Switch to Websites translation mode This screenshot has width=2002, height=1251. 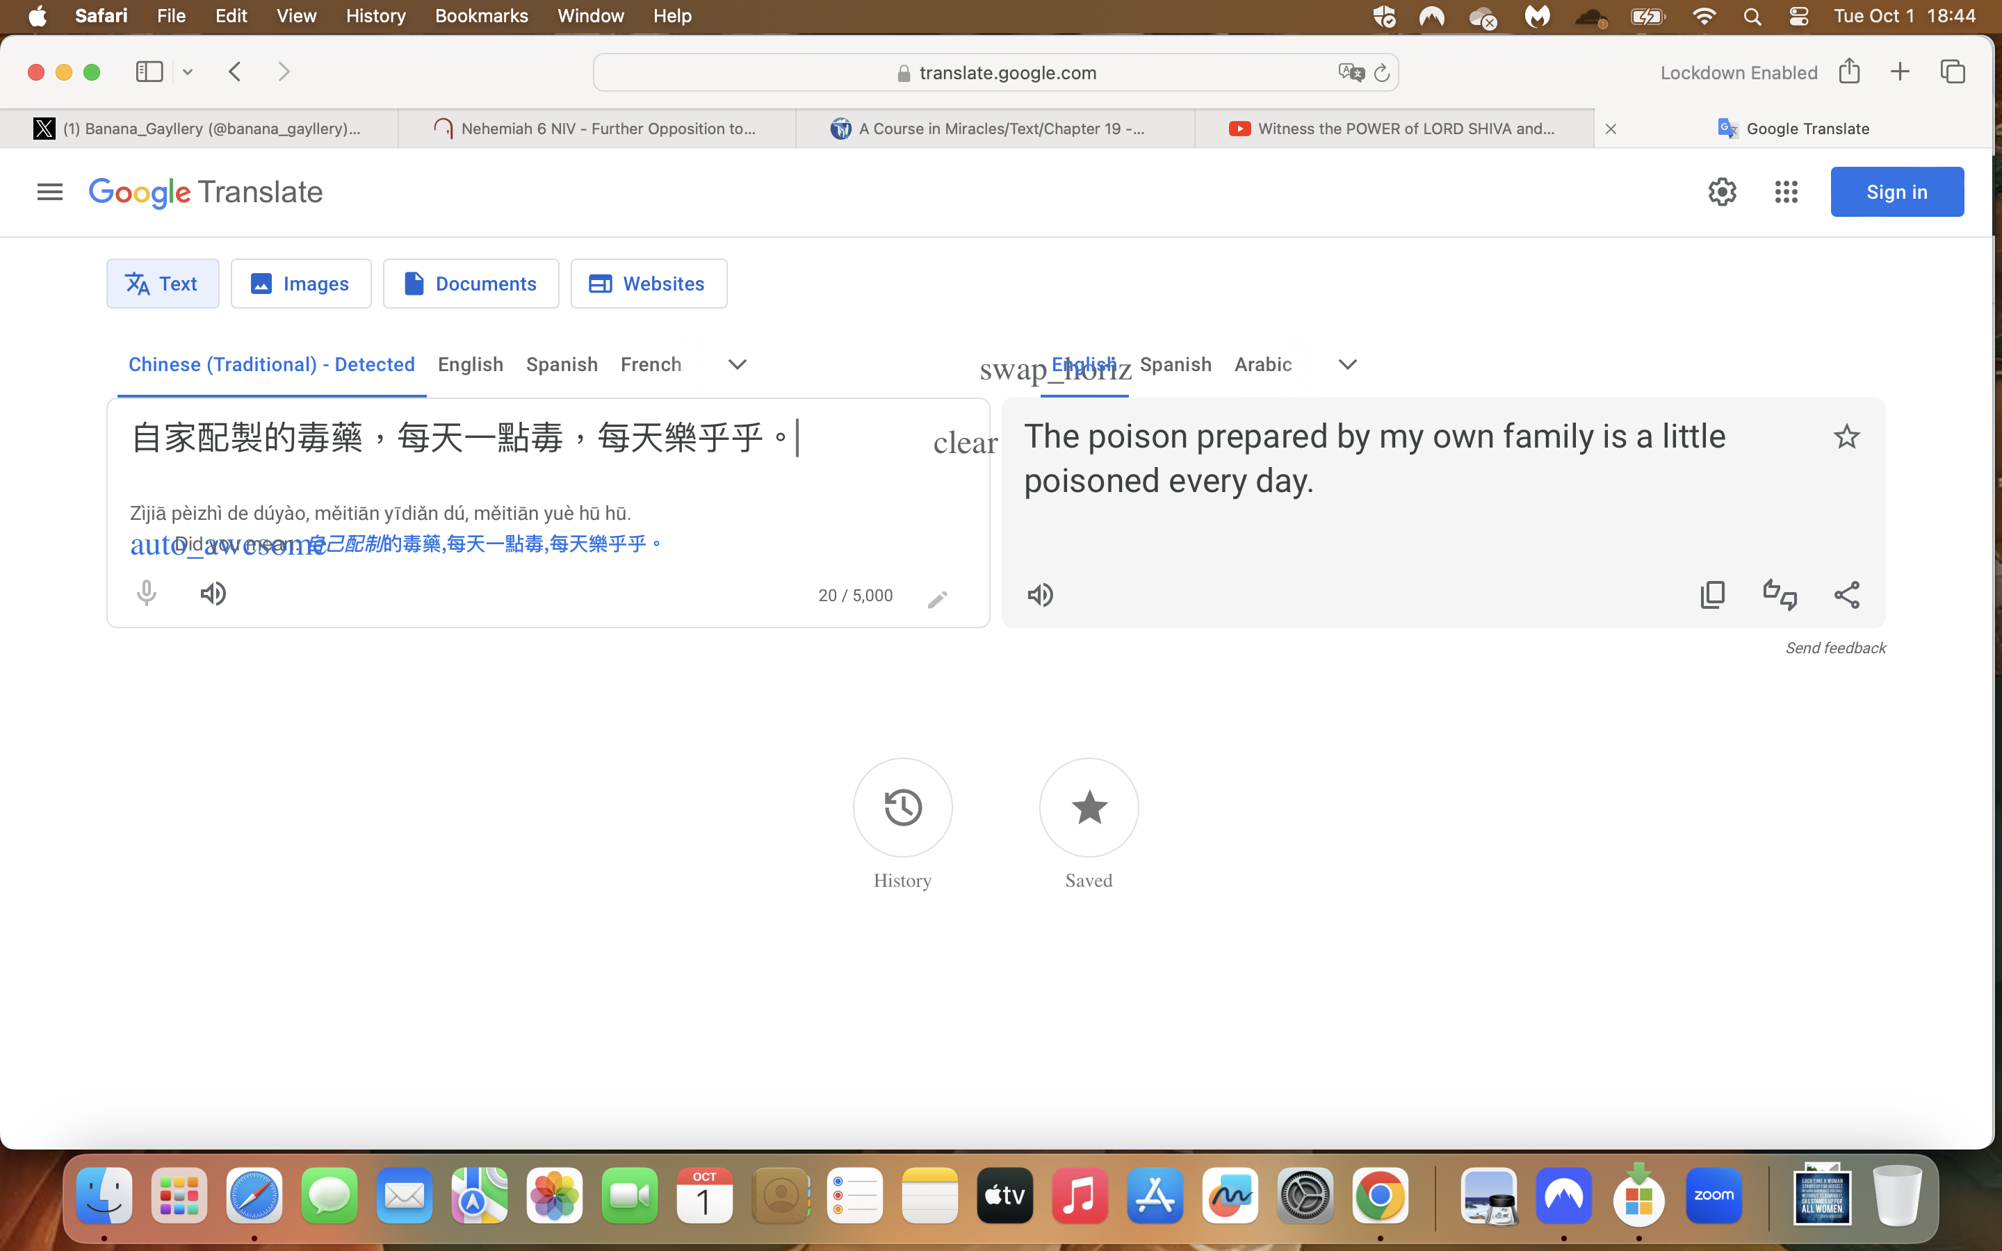(649, 284)
